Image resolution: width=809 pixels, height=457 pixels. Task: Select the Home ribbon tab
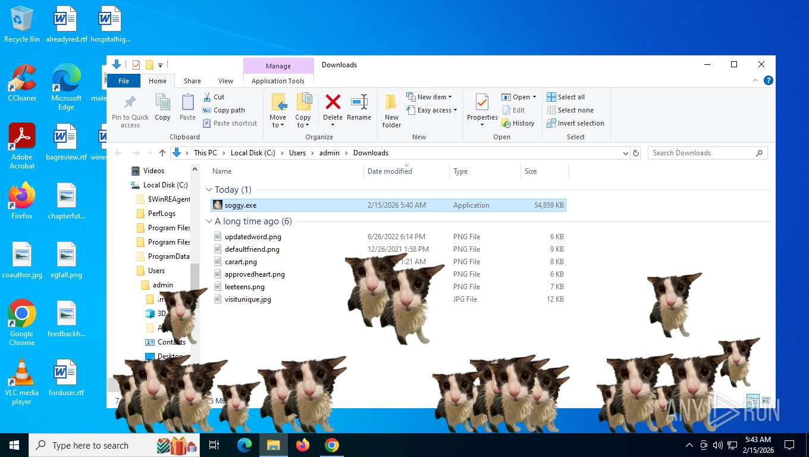pyautogui.click(x=158, y=81)
